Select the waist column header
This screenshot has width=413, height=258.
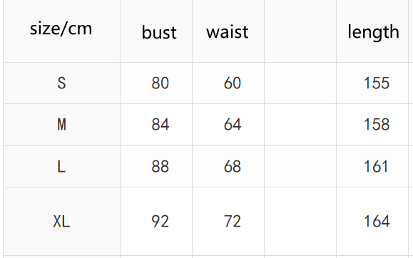(x=228, y=31)
